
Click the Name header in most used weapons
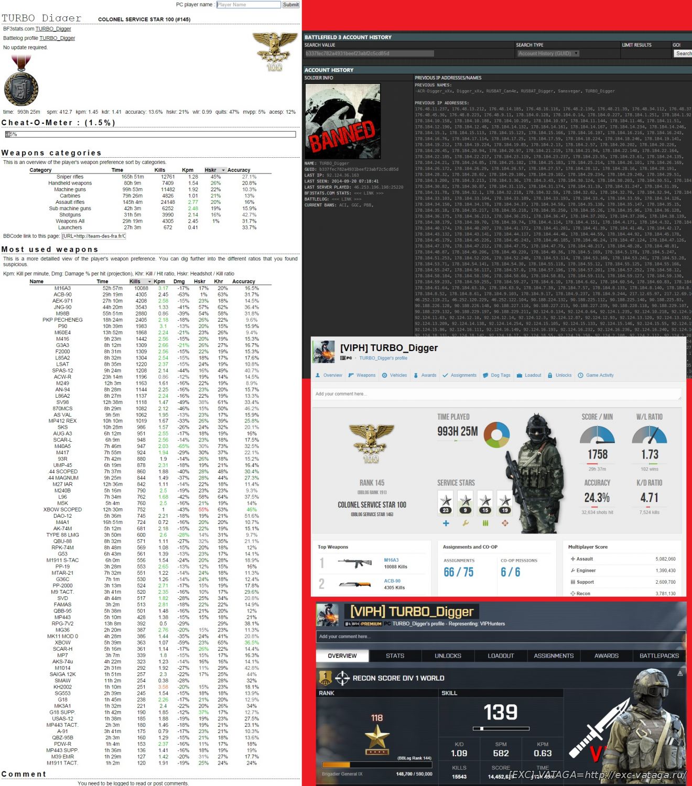pos(37,281)
